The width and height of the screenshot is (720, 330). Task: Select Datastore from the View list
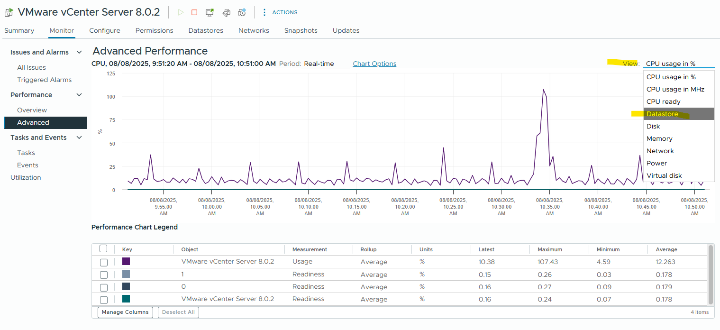tap(679, 114)
